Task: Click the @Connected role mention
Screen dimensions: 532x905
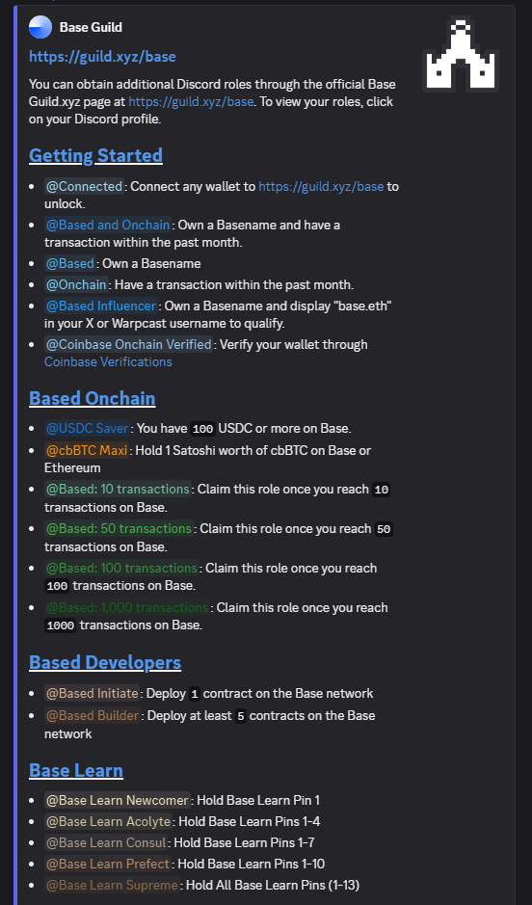Action: (x=84, y=186)
